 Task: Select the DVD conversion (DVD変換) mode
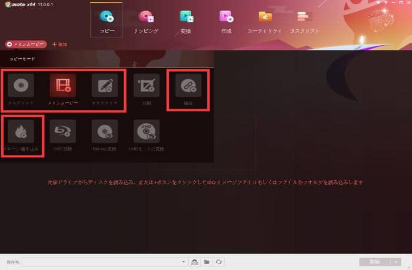(x=63, y=132)
